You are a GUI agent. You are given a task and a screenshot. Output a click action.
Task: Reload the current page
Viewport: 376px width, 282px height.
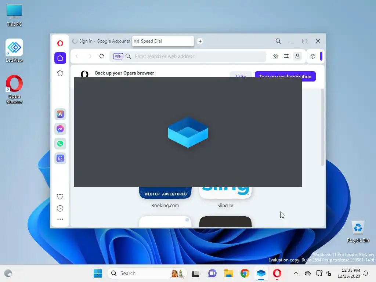102,56
